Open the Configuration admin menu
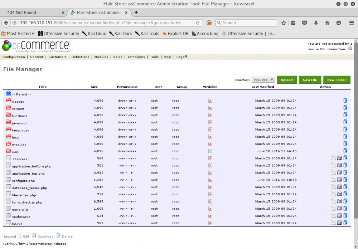 (14, 57)
